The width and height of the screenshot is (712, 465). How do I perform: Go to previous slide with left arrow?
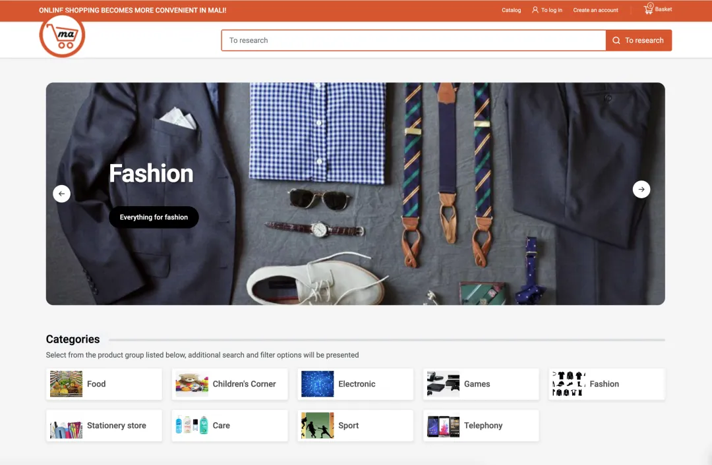point(61,194)
